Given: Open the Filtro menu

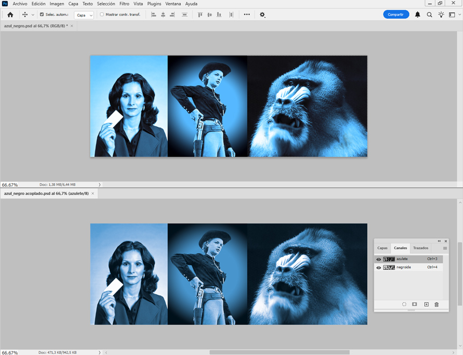Looking at the screenshot, I should pos(124,4).
